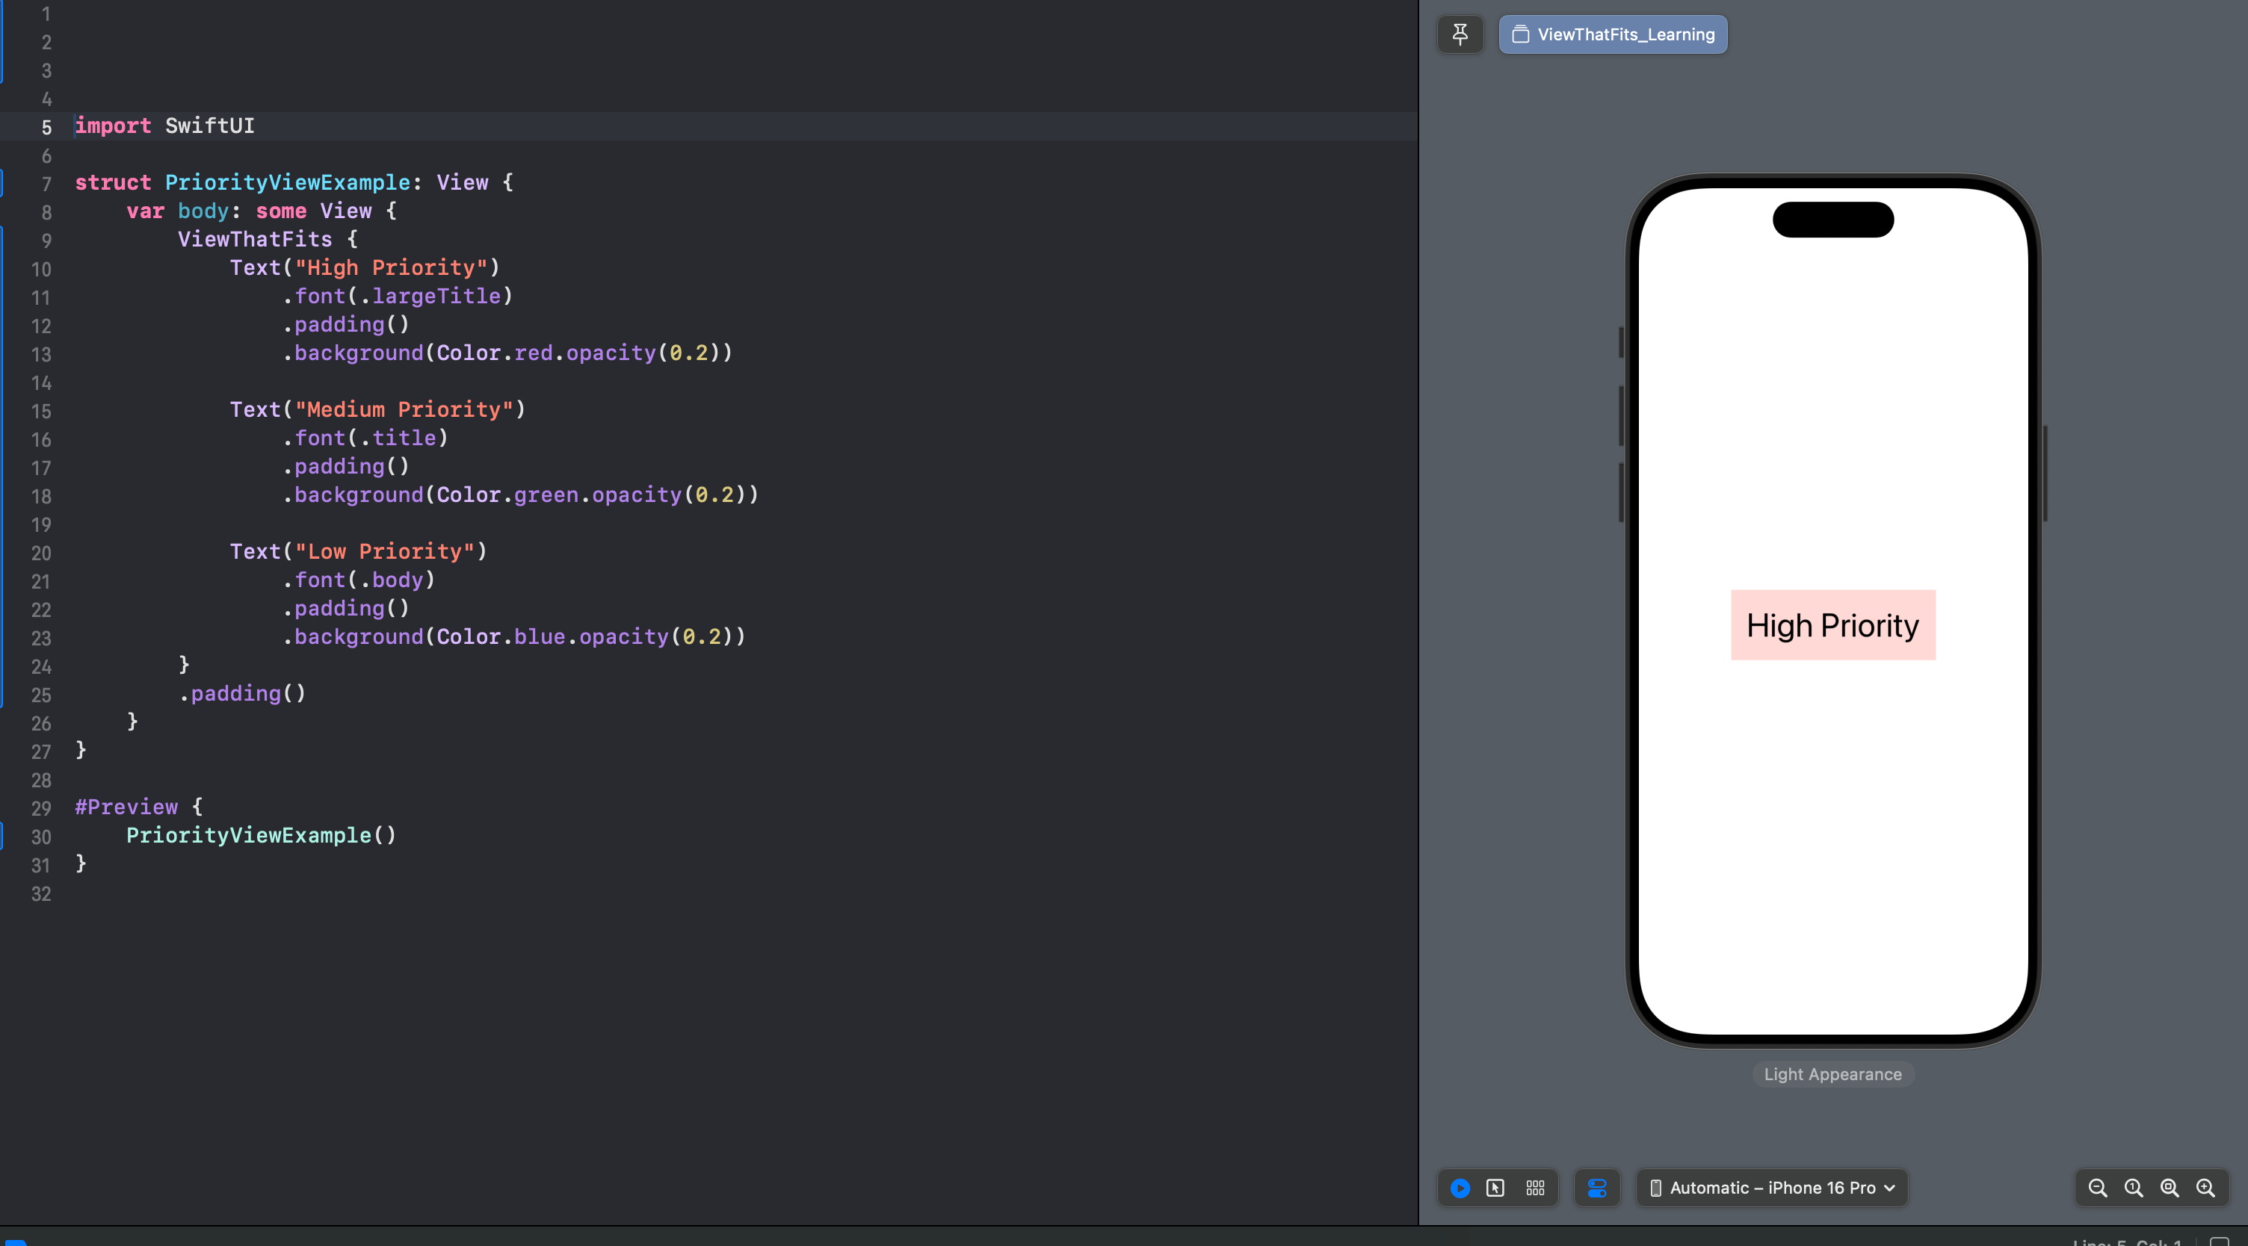Click the struct keyword in the code
2248x1246 pixels.
[113, 182]
